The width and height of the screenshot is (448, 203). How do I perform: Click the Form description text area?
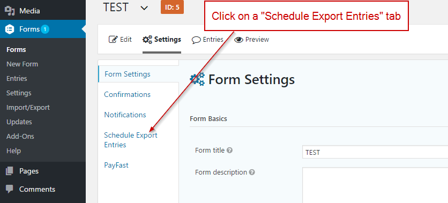click(375, 185)
